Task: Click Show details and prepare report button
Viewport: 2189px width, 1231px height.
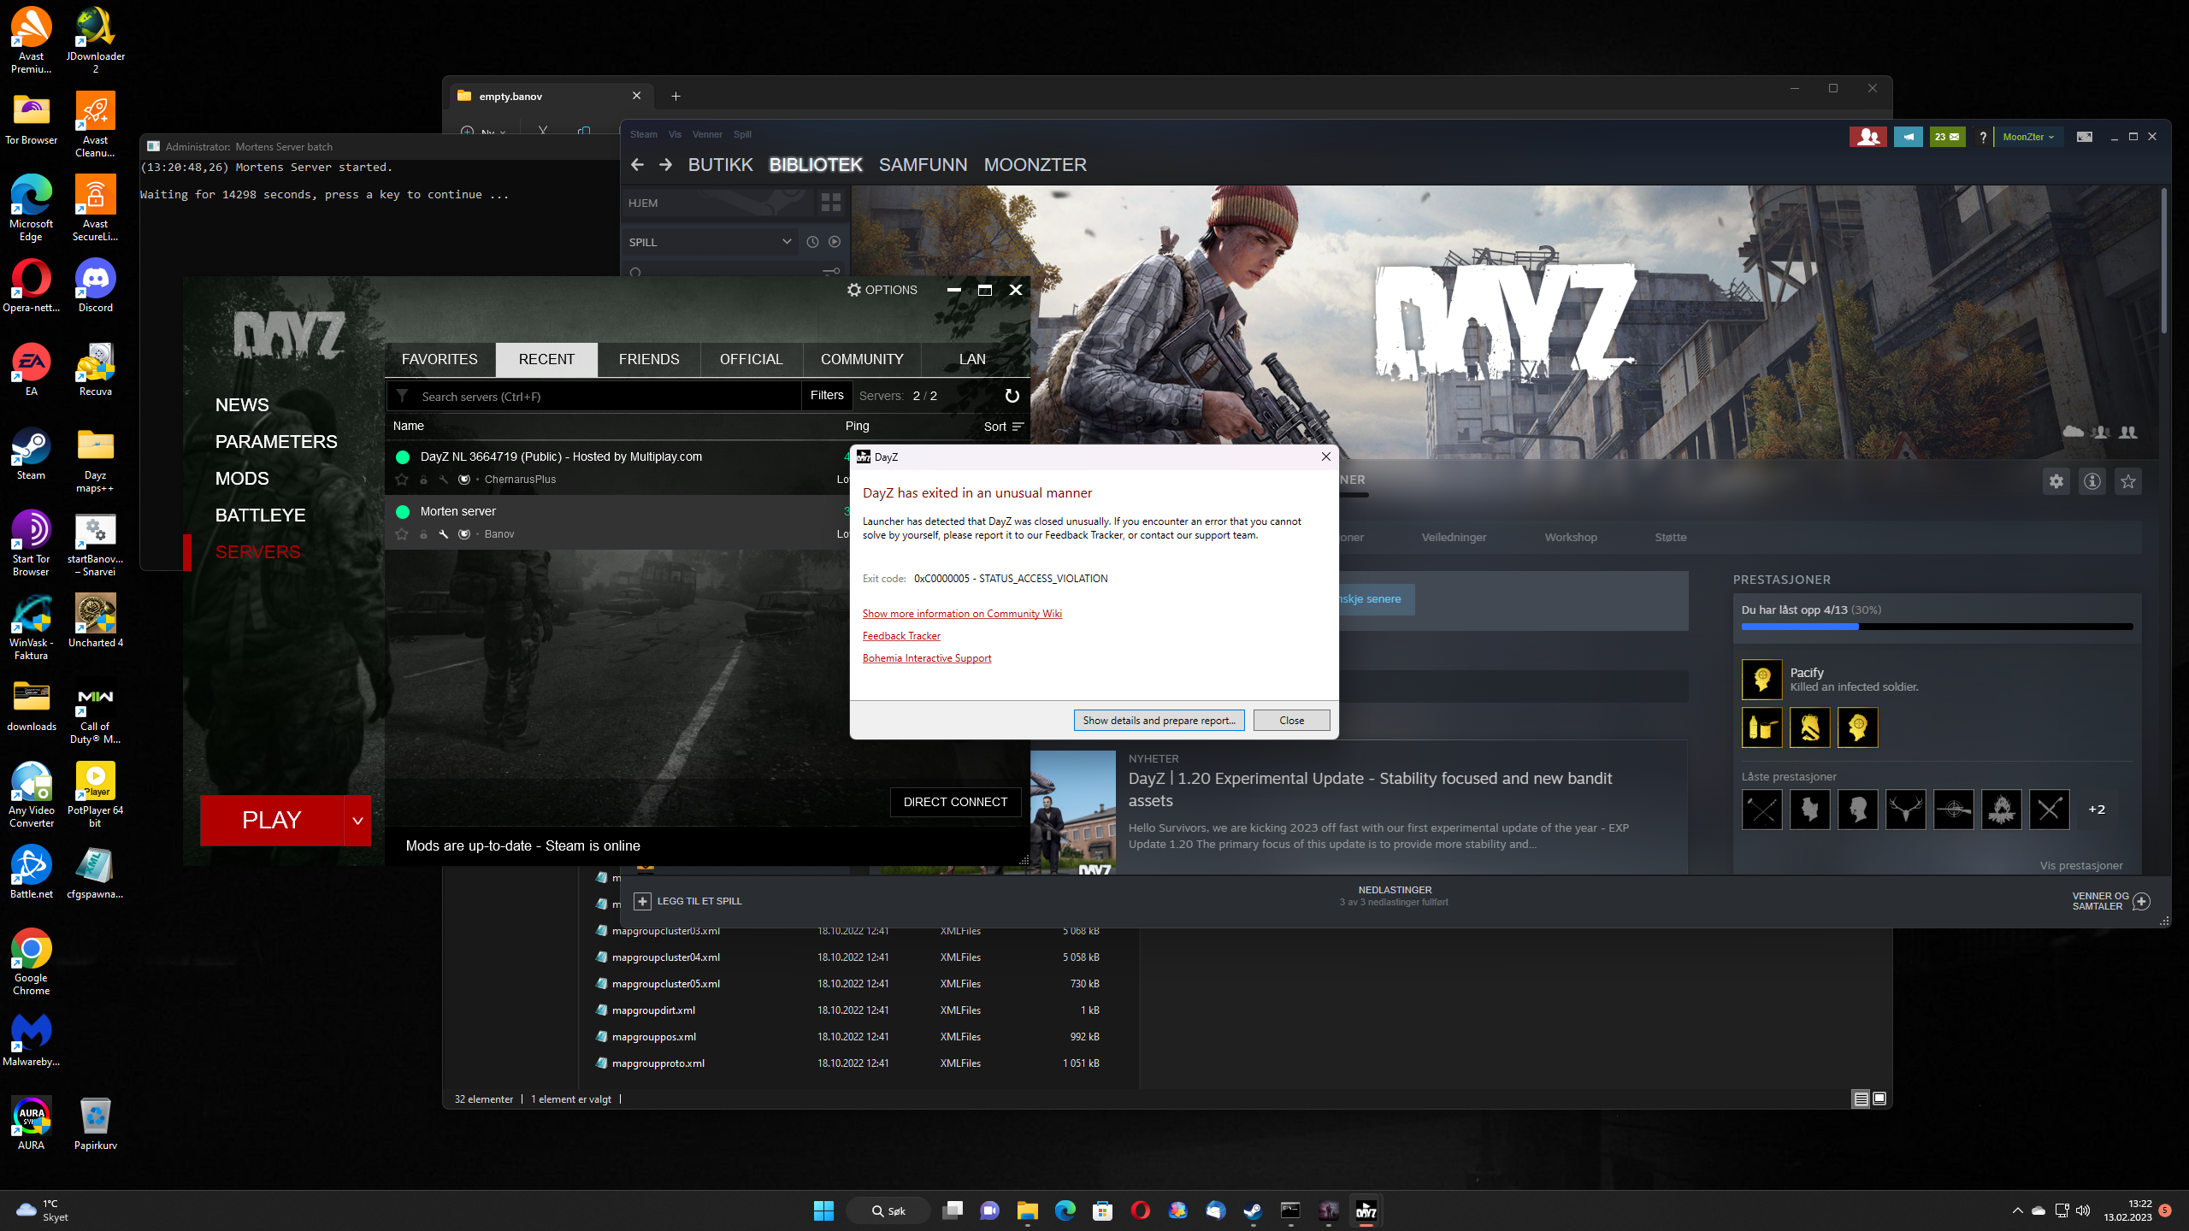Action: point(1159,721)
